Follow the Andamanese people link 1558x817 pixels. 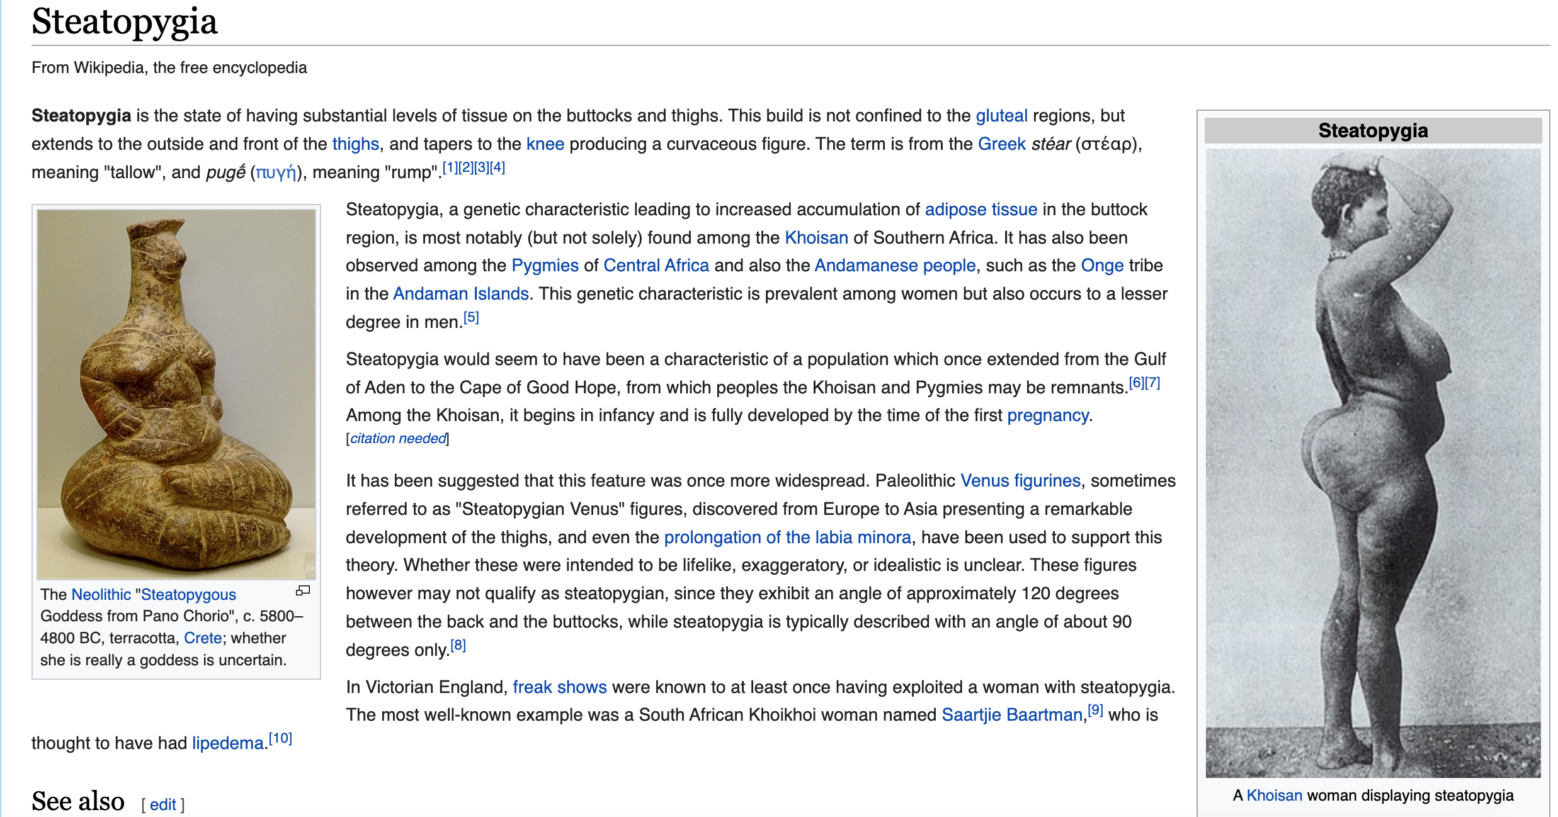click(895, 266)
